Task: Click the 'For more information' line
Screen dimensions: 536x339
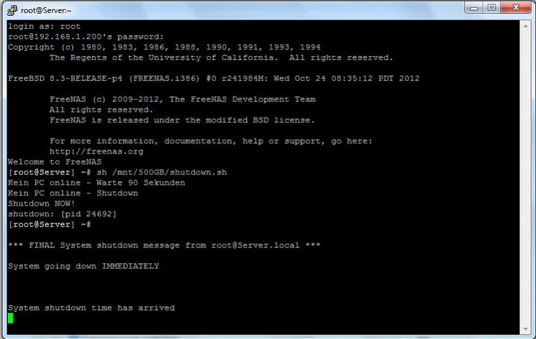Action: click(x=211, y=141)
